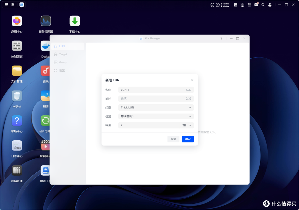
Task: Launch 任务管理器 from the desktop
Action: 46,21
